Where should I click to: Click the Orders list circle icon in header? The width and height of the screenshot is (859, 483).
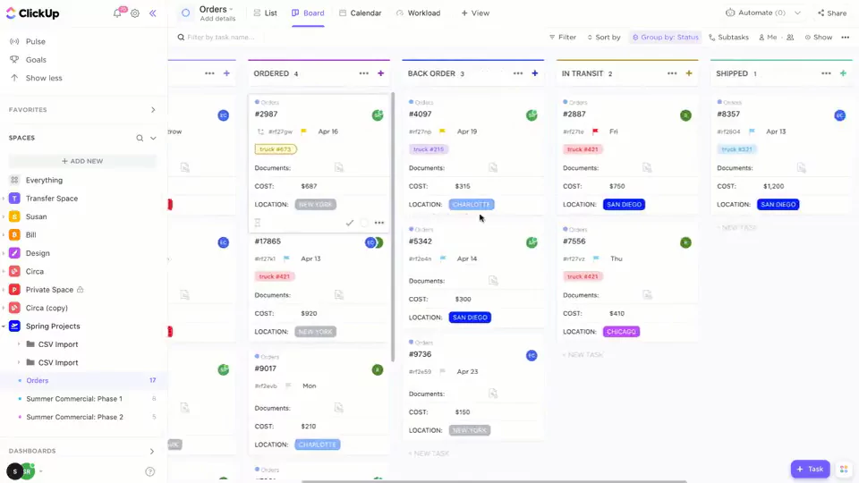point(186,13)
